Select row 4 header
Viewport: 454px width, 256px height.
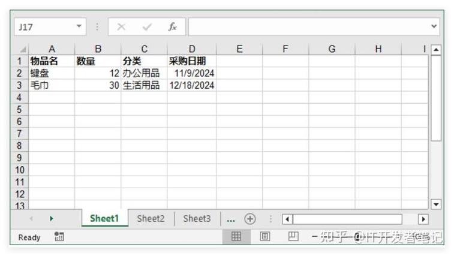pos(19,97)
